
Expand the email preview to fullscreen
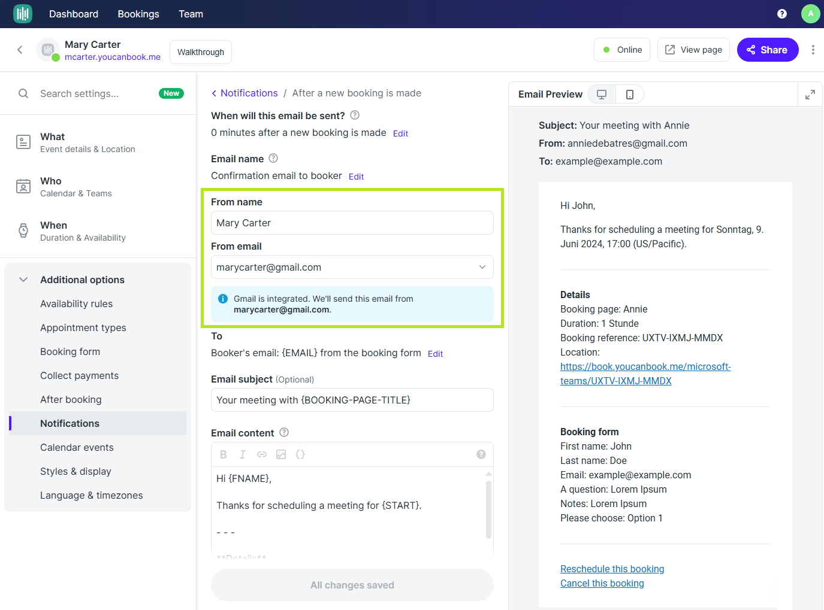pyautogui.click(x=810, y=95)
